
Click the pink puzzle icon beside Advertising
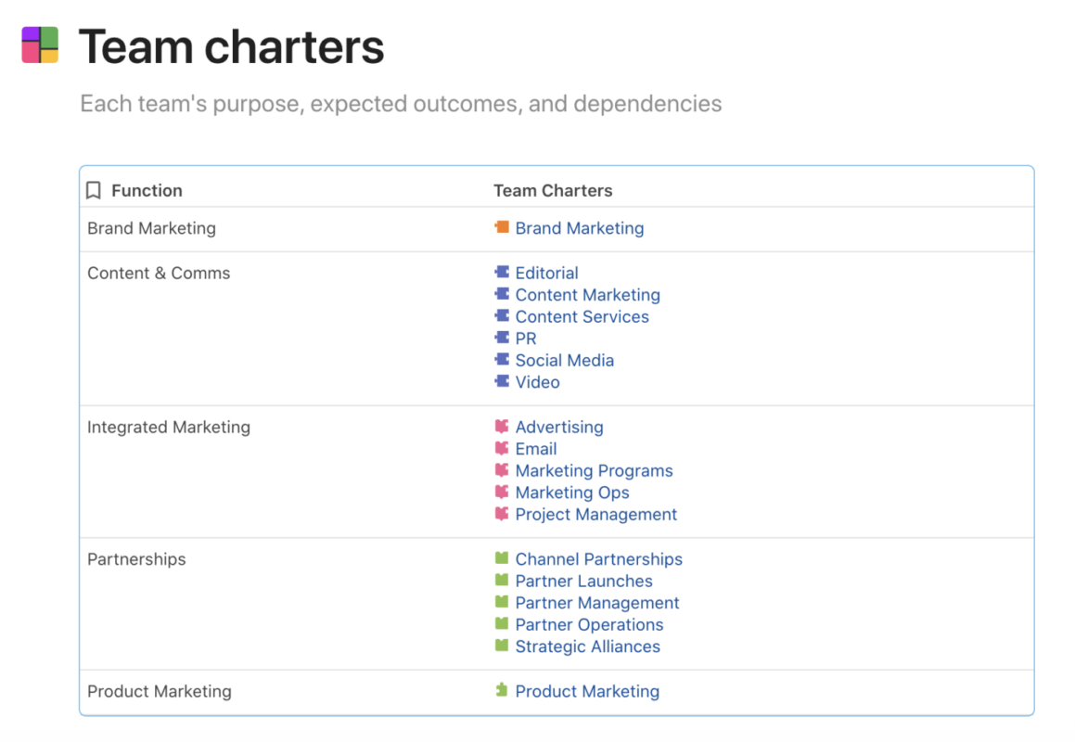click(502, 427)
